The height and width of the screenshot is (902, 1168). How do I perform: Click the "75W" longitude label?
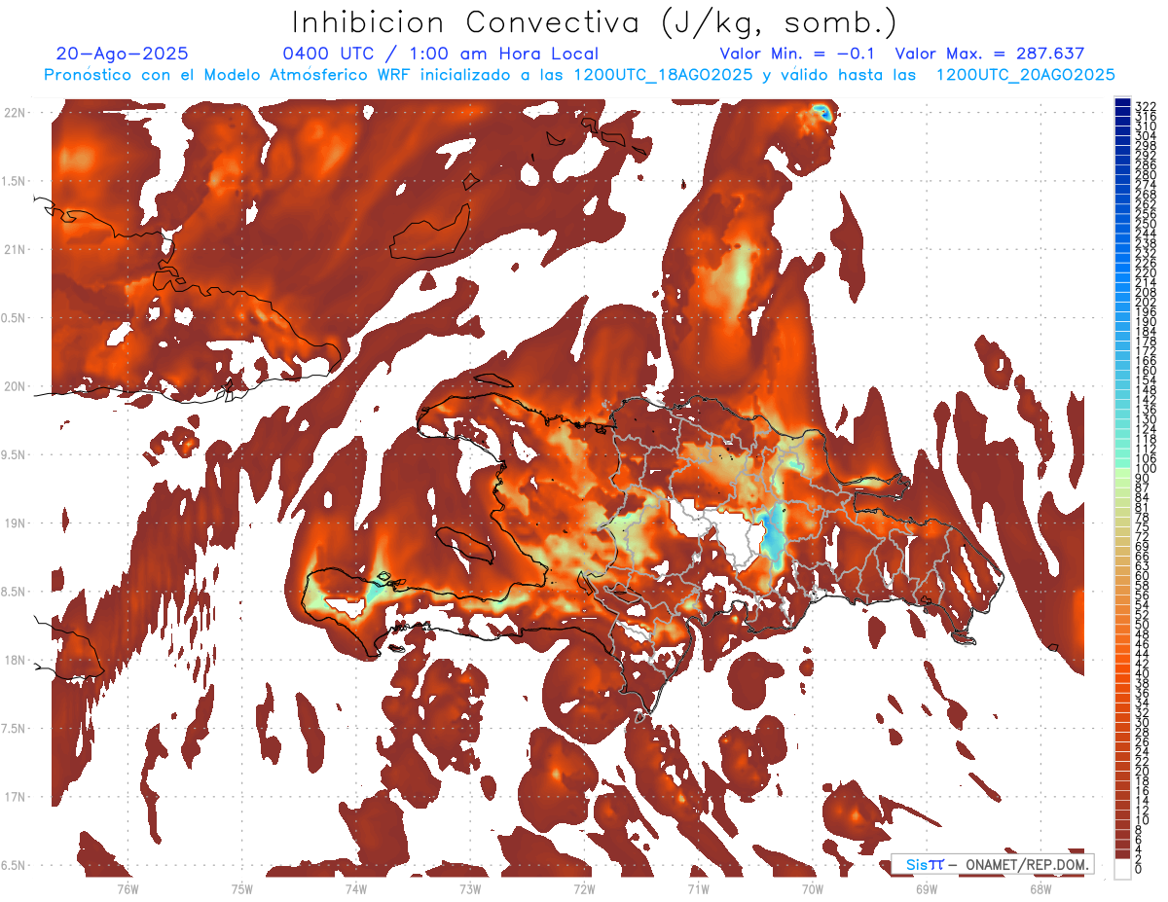[x=241, y=888]
